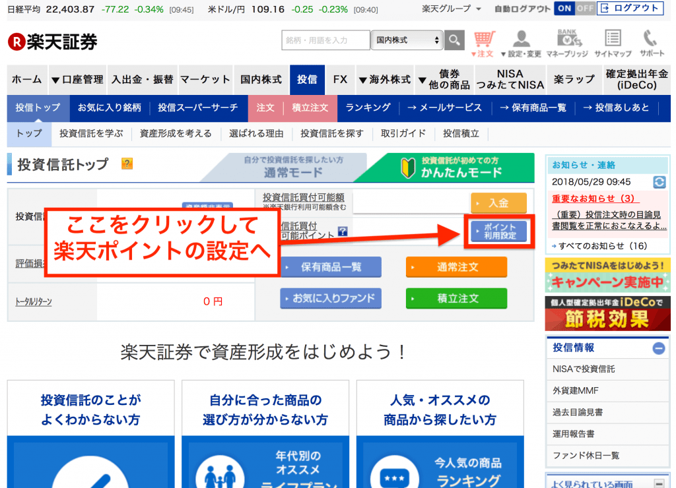Click the green 積立注文 button
Viewport: 676px width, 488px height.
point(457,299)
